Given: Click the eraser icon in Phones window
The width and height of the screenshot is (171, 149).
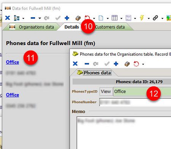Looking at the screenshot, I should point(127,64).
